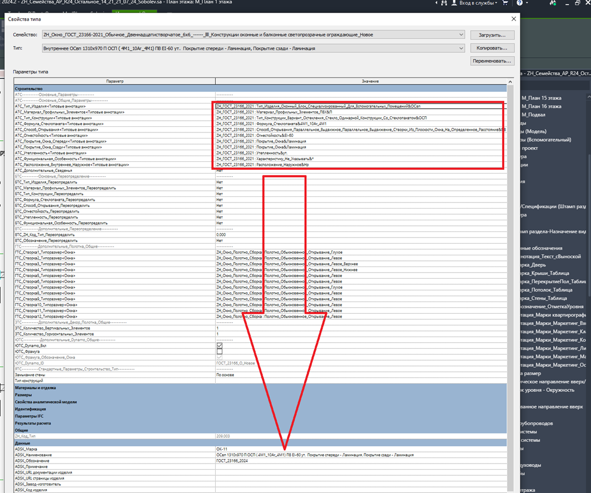The width and height of the screenshot is (591, 493).
Task: Click the АТС_Формула_Стеклопакета value cell
Action: click(x=361, y=124)
